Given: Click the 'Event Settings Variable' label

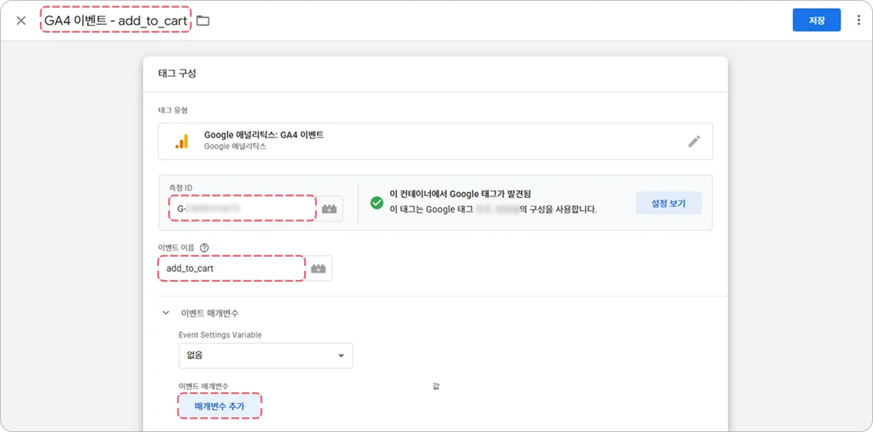Looking at the screenshot, I should click(220, 335).
